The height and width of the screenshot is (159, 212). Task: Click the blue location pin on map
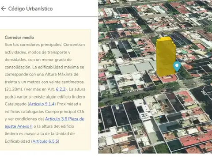[177, 67]
